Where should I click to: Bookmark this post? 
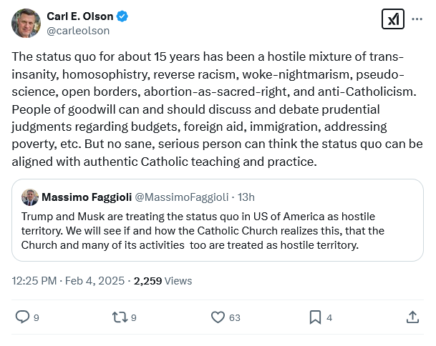pos(315,317)
